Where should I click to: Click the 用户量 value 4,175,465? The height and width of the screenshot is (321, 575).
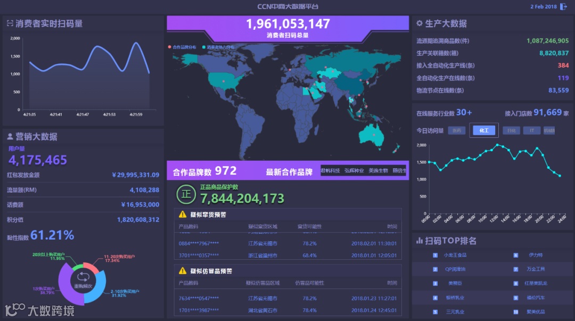[x=38, y=160]
